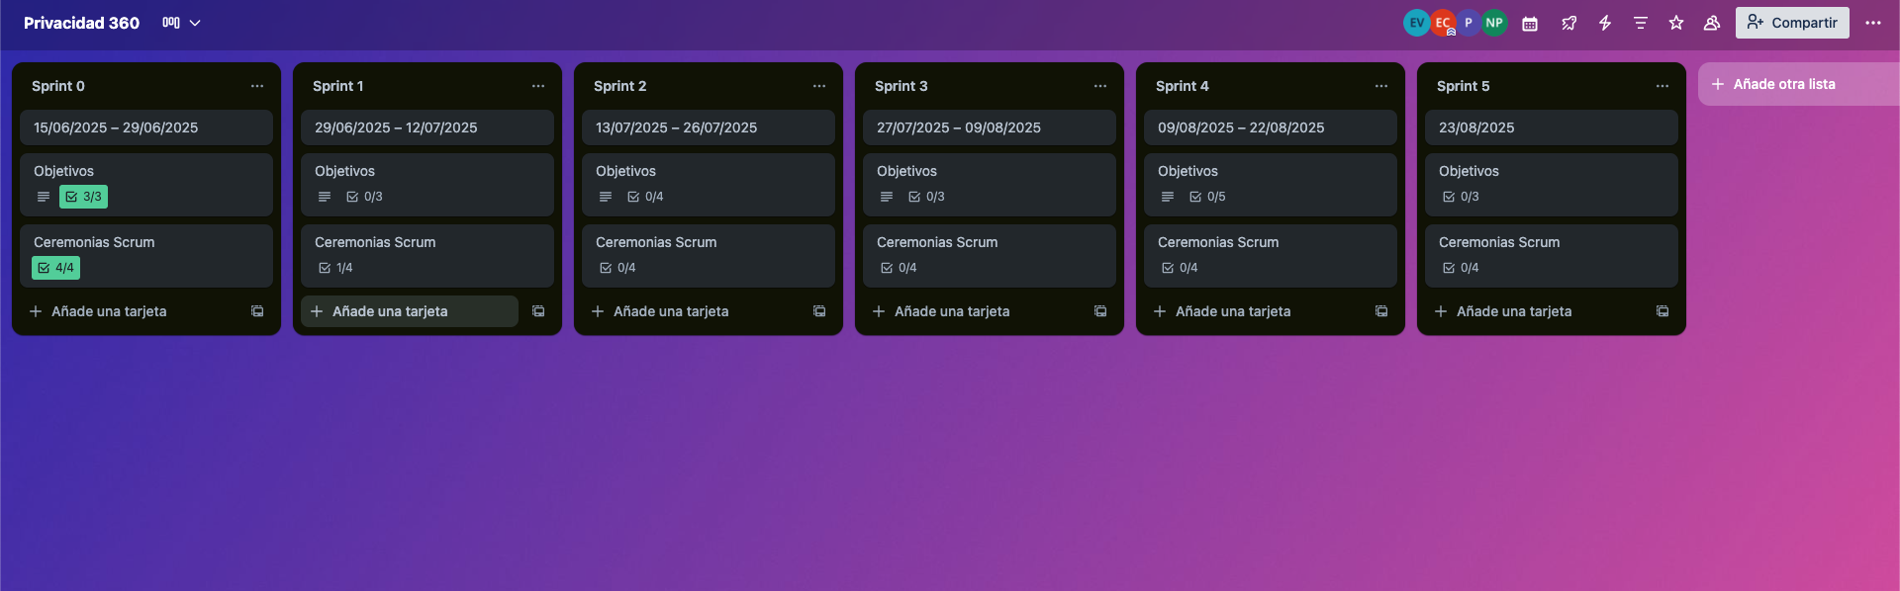Open Sprint 5 list actions menu

tap(1662, 86)
